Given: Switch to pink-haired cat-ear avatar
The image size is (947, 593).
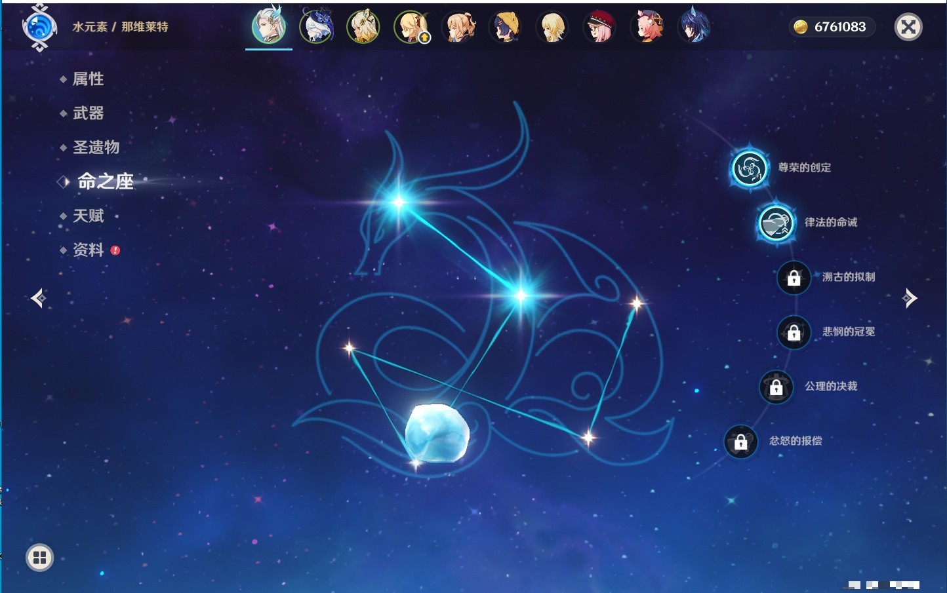Looking at the screenshot, I should 647,27.
